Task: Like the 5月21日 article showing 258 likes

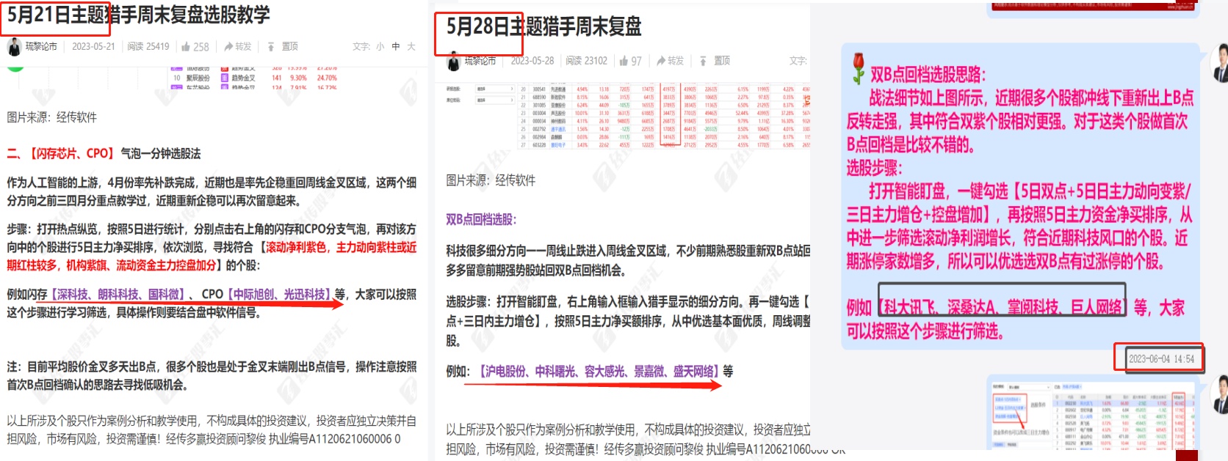Action: (195, 47)
